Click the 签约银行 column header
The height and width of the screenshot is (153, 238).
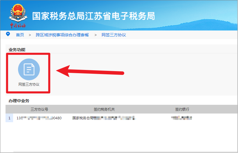tap(182, 109)
